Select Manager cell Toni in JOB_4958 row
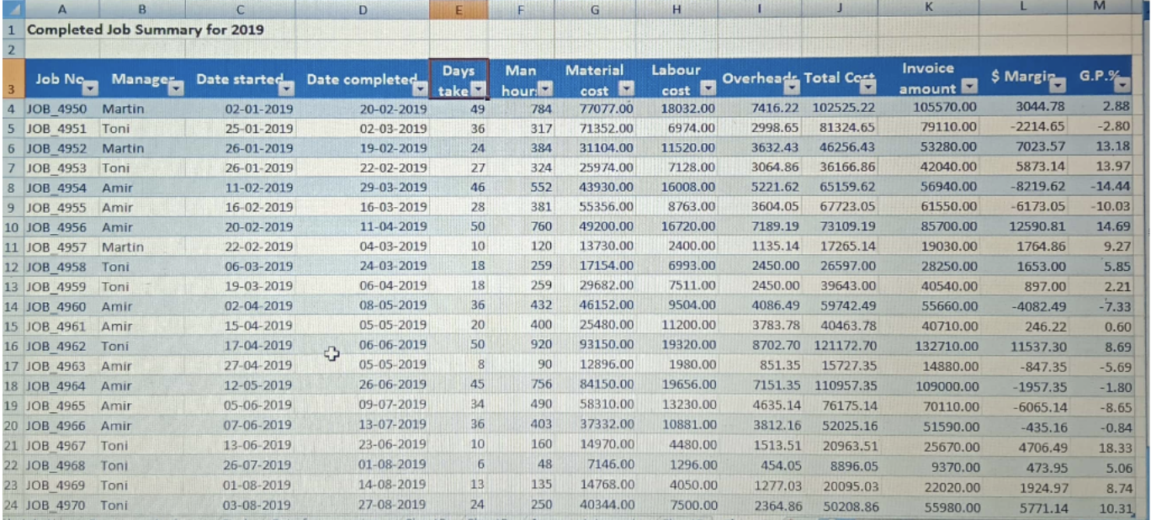This screenshot has height=520, width=1151. 115,267
